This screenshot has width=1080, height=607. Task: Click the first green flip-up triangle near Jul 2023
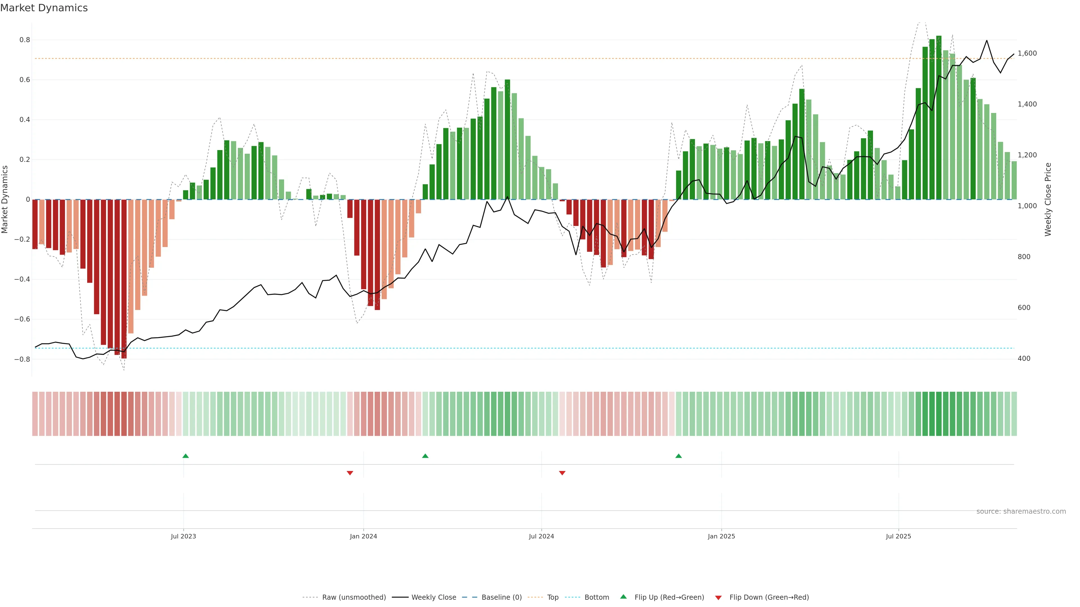(x=186, y=456)
